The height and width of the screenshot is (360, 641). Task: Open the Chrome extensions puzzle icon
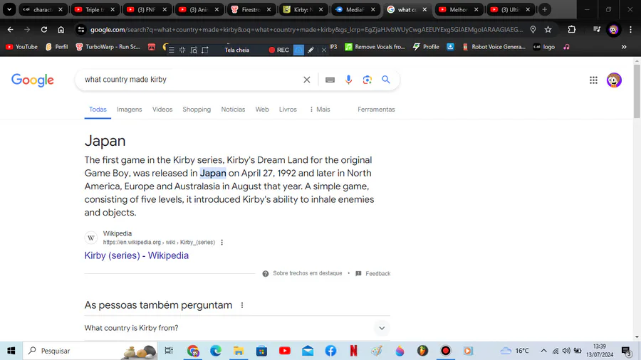point(571,29)
